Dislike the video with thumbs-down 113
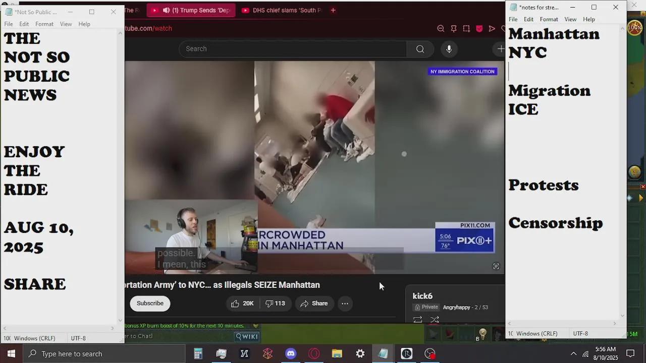646x363 pixels. [276, 304]
